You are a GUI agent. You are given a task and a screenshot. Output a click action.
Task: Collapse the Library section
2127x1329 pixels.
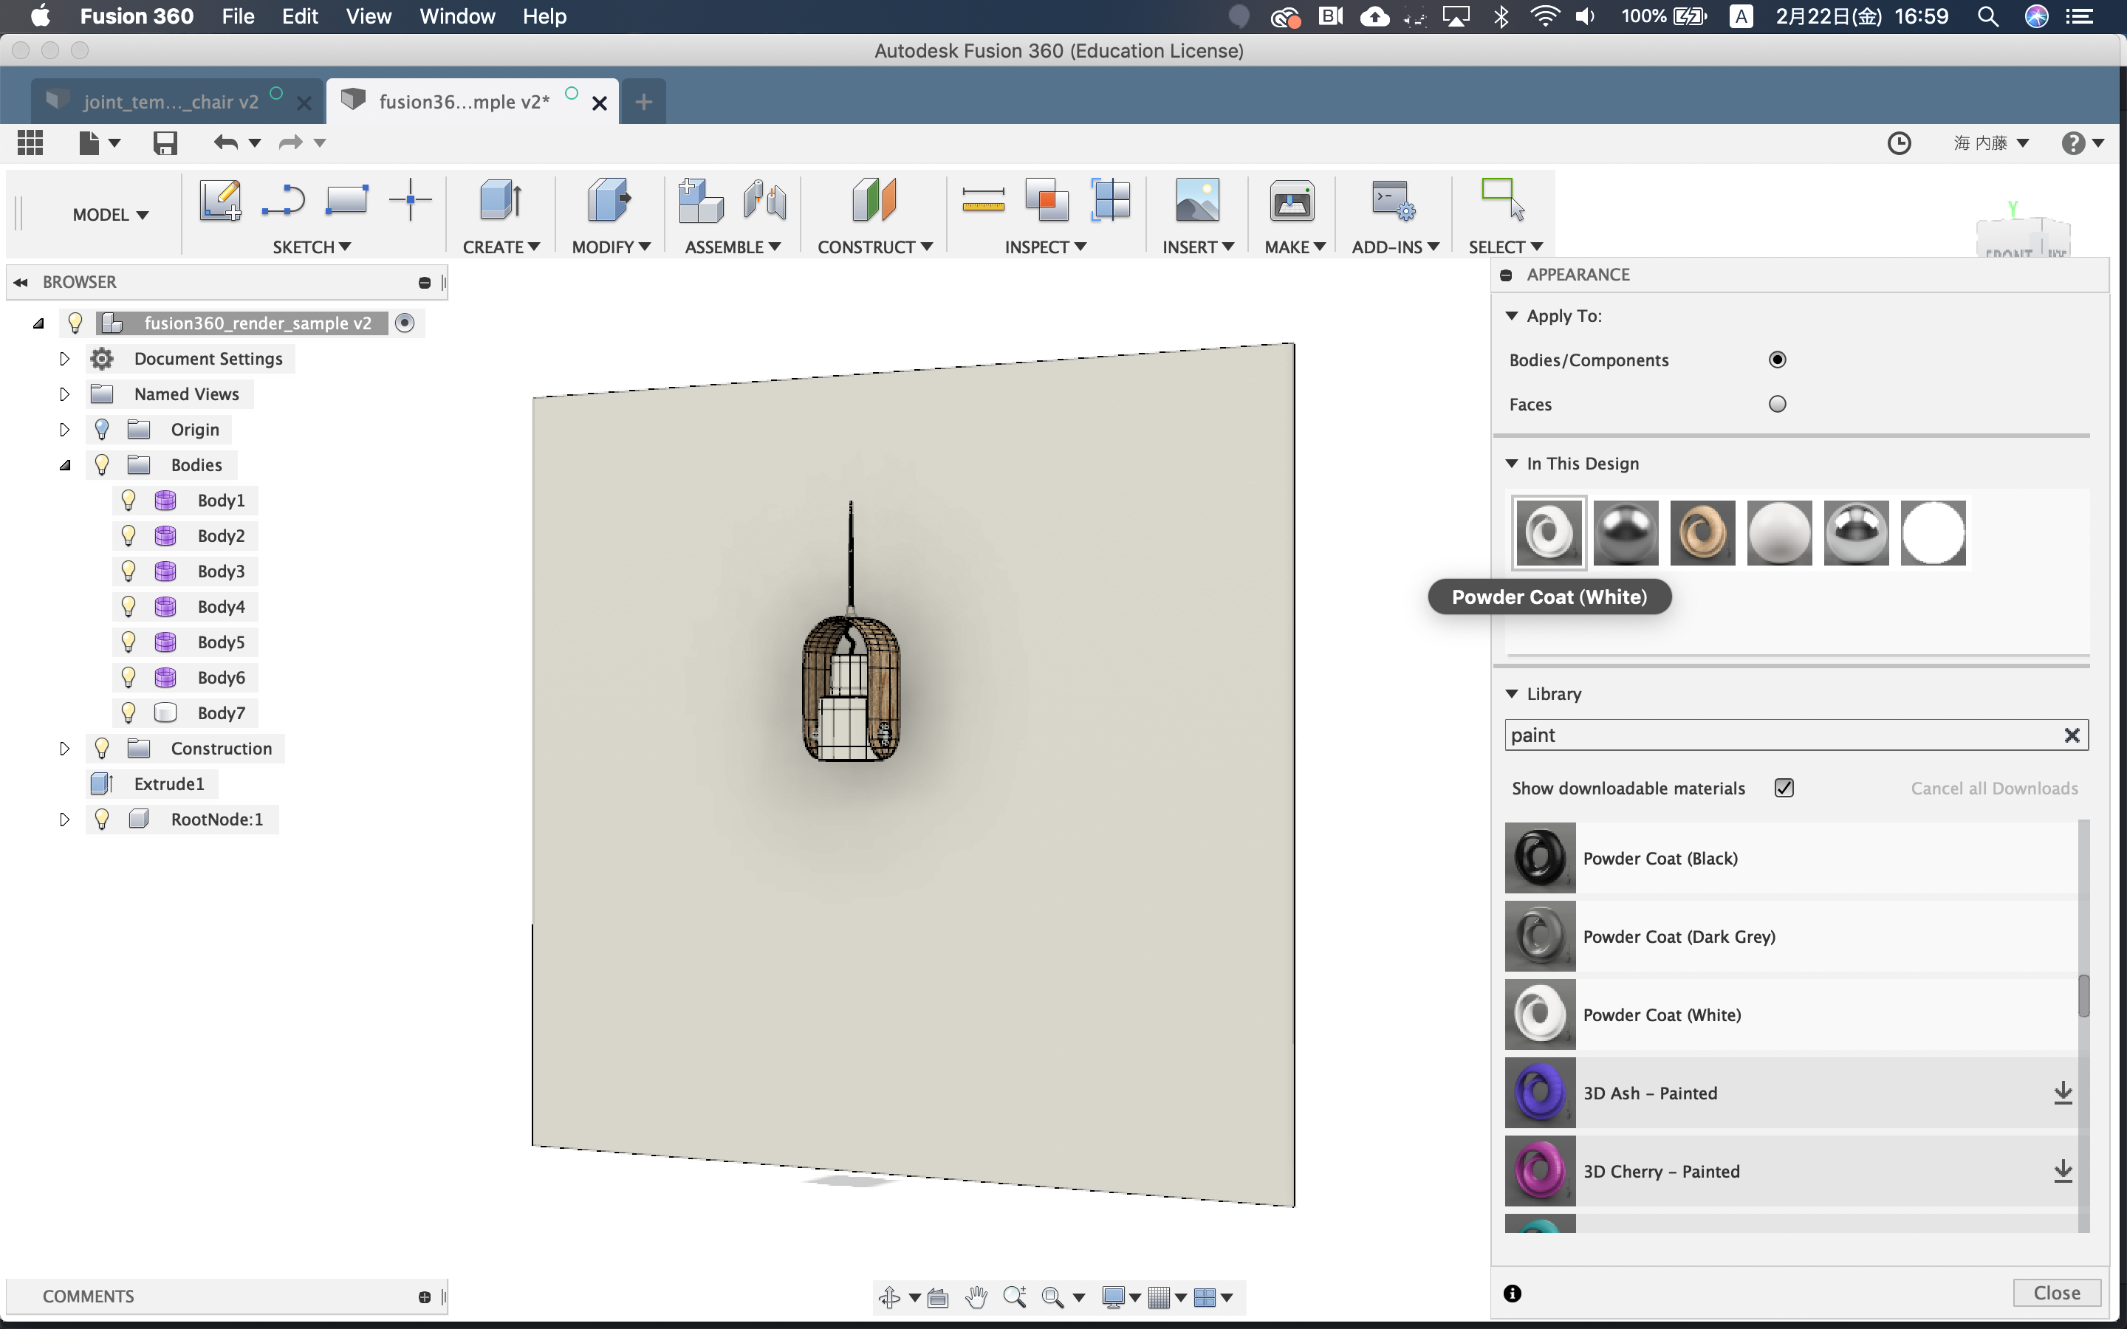(1512, 693)
